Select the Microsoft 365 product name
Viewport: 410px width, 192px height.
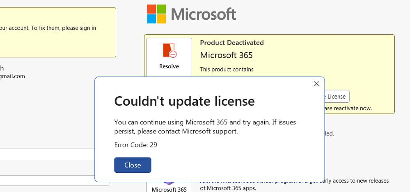coord(226,55)
